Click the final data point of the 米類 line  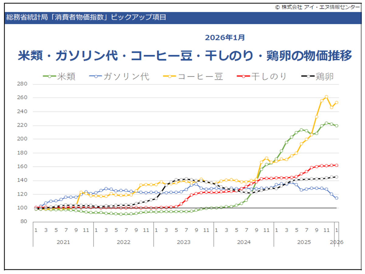tap(336, 126)
